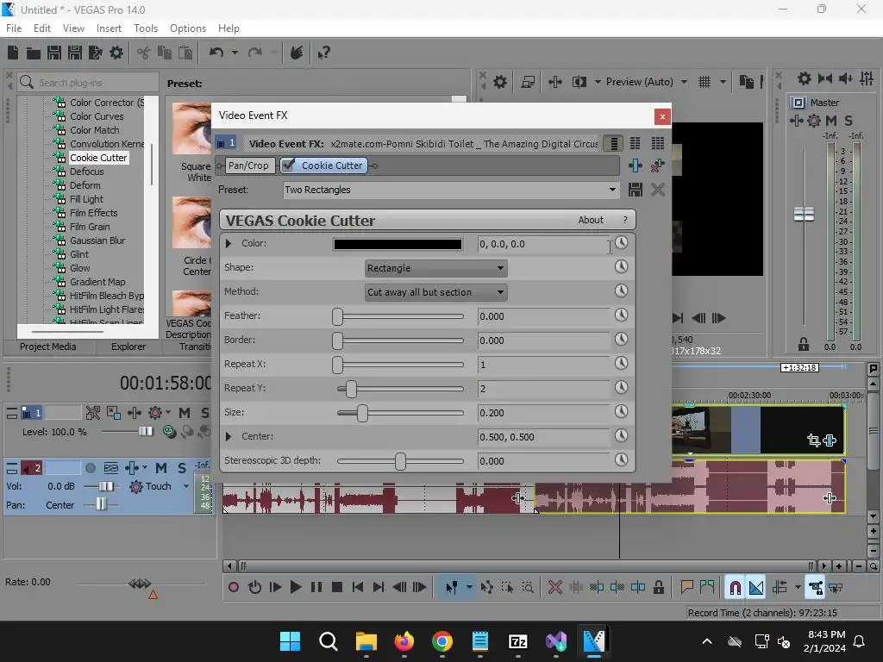Open the File menu
Viewport: 883px width, 662px height.
[x=14, y=28]
